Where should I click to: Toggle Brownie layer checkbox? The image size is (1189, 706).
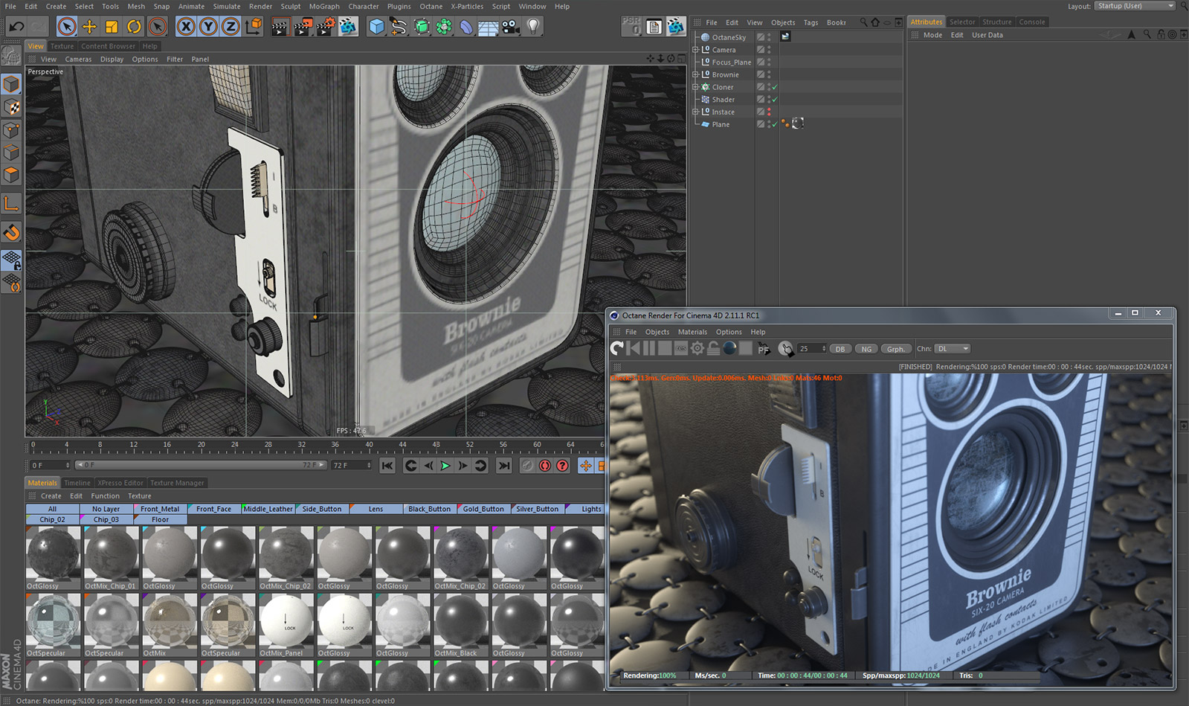click(x=761, y=74)
